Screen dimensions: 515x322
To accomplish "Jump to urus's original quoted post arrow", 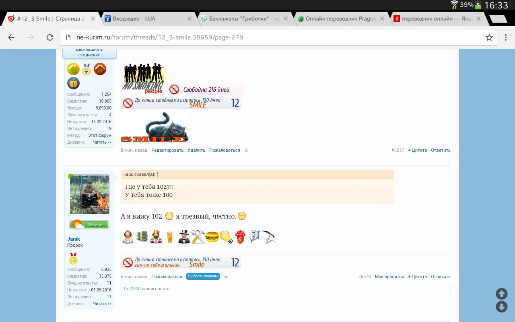I will pos(157,174).
